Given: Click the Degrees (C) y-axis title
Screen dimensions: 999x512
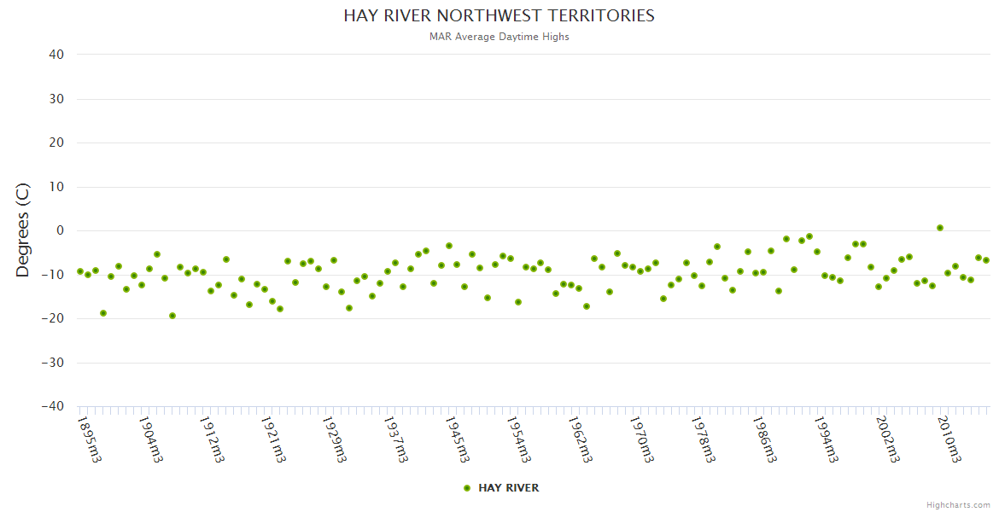Looking at the screenshot, I should coord(23,230).
